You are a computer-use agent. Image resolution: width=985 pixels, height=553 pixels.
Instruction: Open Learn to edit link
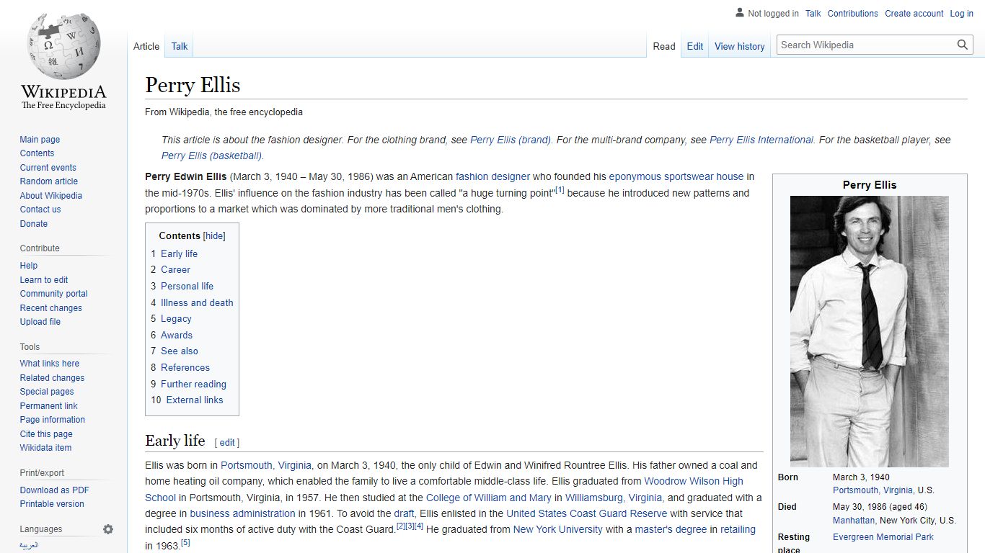point(44,280)
